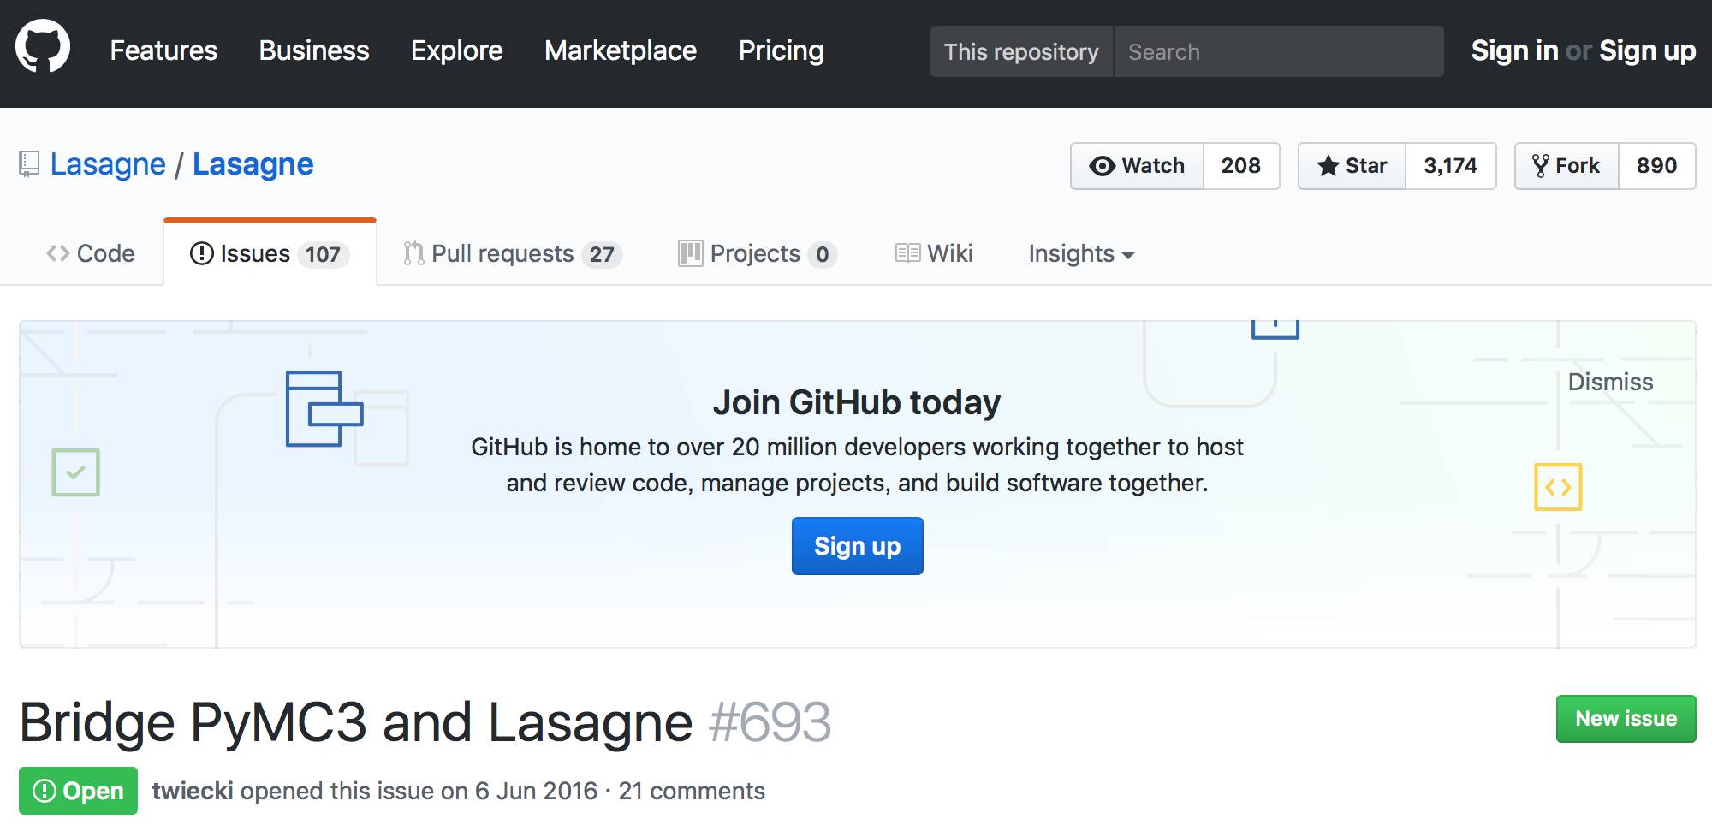View the 3,174 stargazers count
Screen dimensions: 1712x825
1450,166
